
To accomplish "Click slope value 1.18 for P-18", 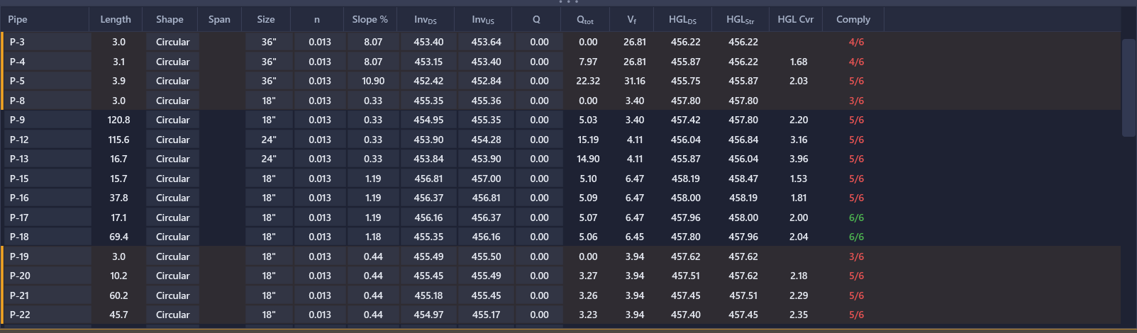I will (373, 237).
